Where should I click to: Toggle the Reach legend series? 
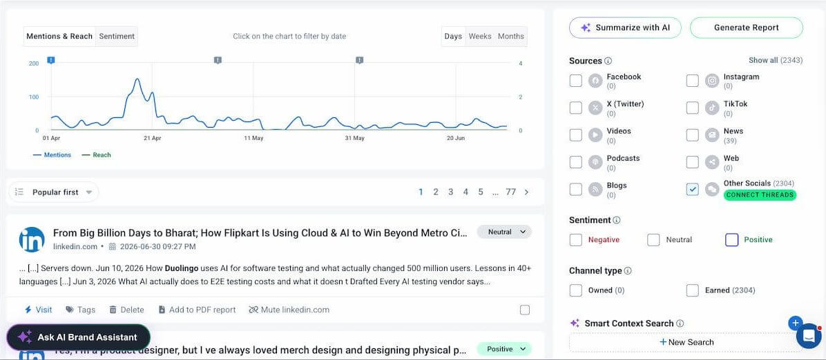click(x=97, y=154)
